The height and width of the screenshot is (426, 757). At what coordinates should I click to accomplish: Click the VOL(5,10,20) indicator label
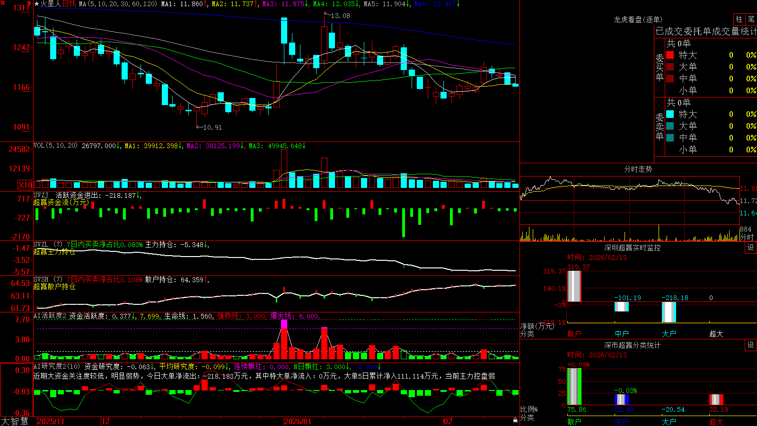click(55, 145)
